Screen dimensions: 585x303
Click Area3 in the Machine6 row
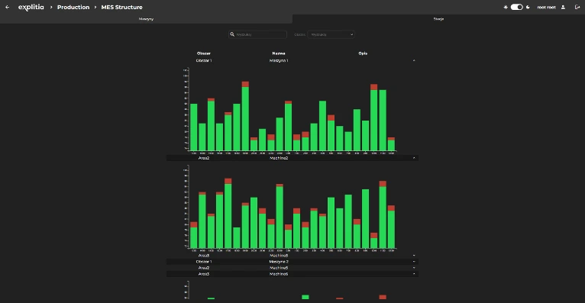pos(204,274)
